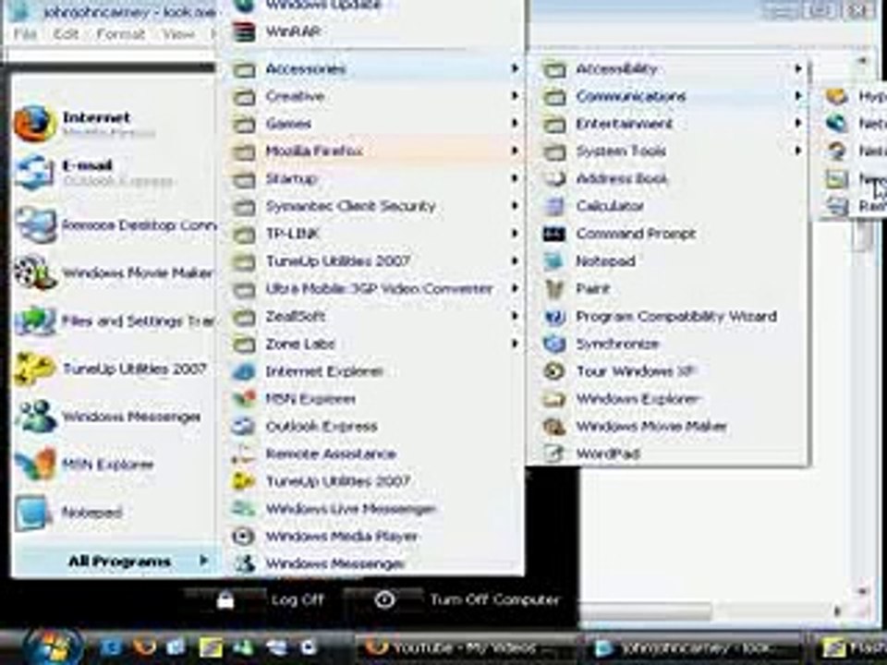Open MSN Explorer in All Programs list
The image size is (887, 665).
[x=310, y=399]
